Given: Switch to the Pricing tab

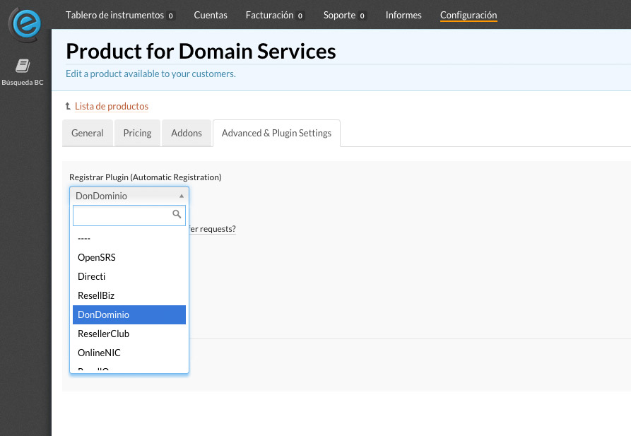Looking at the screenshot, I should [x=137, y=134].
